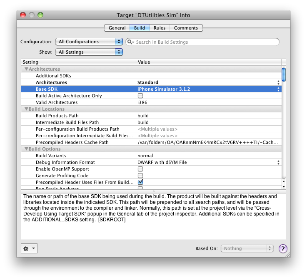The width and height of the screenshot is (307, 280).
Task: Click the gear action menu button
Action: coord(29,248)
